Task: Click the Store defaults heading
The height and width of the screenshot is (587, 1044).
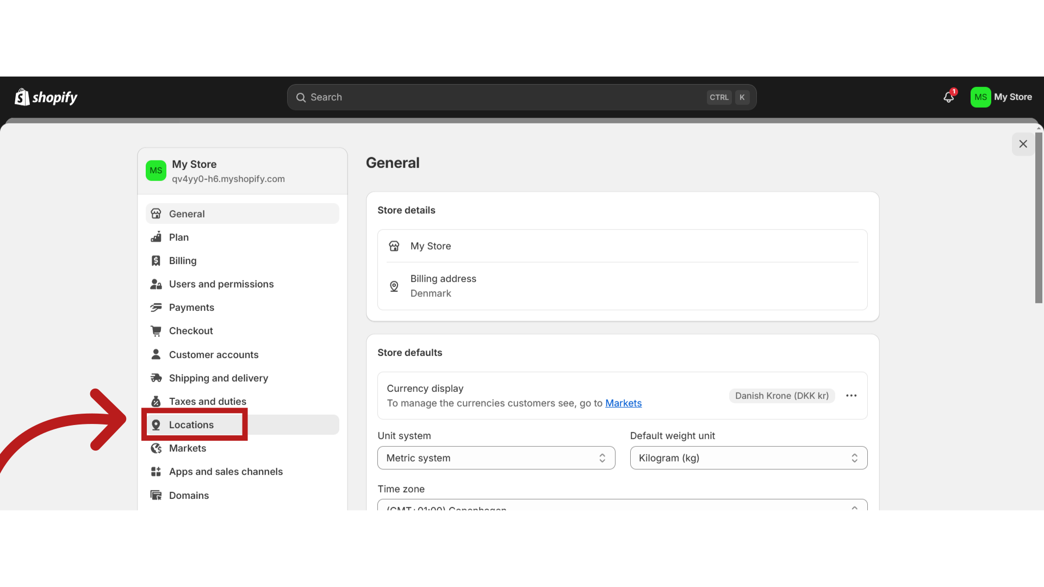Action: tap(410, 352)
